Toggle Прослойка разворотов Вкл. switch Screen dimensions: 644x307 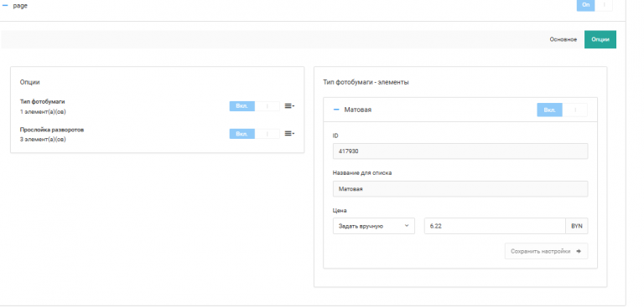point(254,134)
